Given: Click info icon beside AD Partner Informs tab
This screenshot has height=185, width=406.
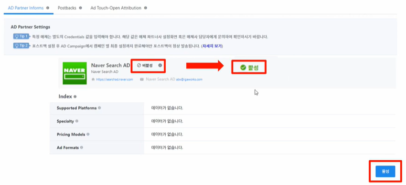Looking at the screenshot, I should [48, 8].
